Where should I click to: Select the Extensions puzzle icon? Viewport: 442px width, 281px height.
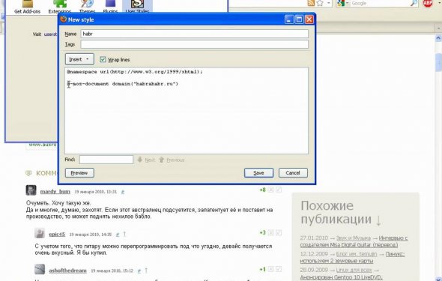coord(59,4)
